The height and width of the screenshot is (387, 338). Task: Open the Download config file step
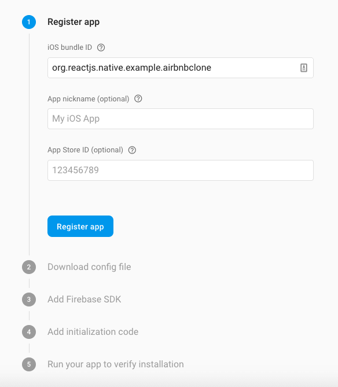(x=89, y=267)
